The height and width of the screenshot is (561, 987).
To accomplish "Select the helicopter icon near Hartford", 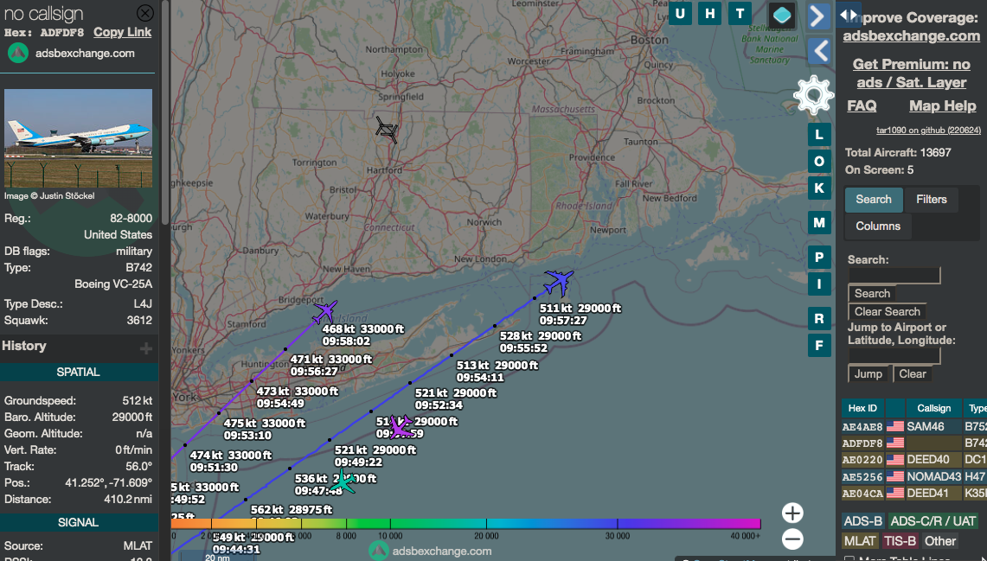I will point(387,130).
